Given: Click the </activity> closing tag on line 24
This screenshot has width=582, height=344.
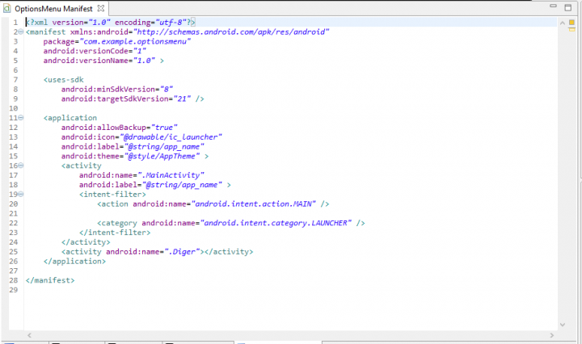Looking at the screenshot, I should [86, 242].
